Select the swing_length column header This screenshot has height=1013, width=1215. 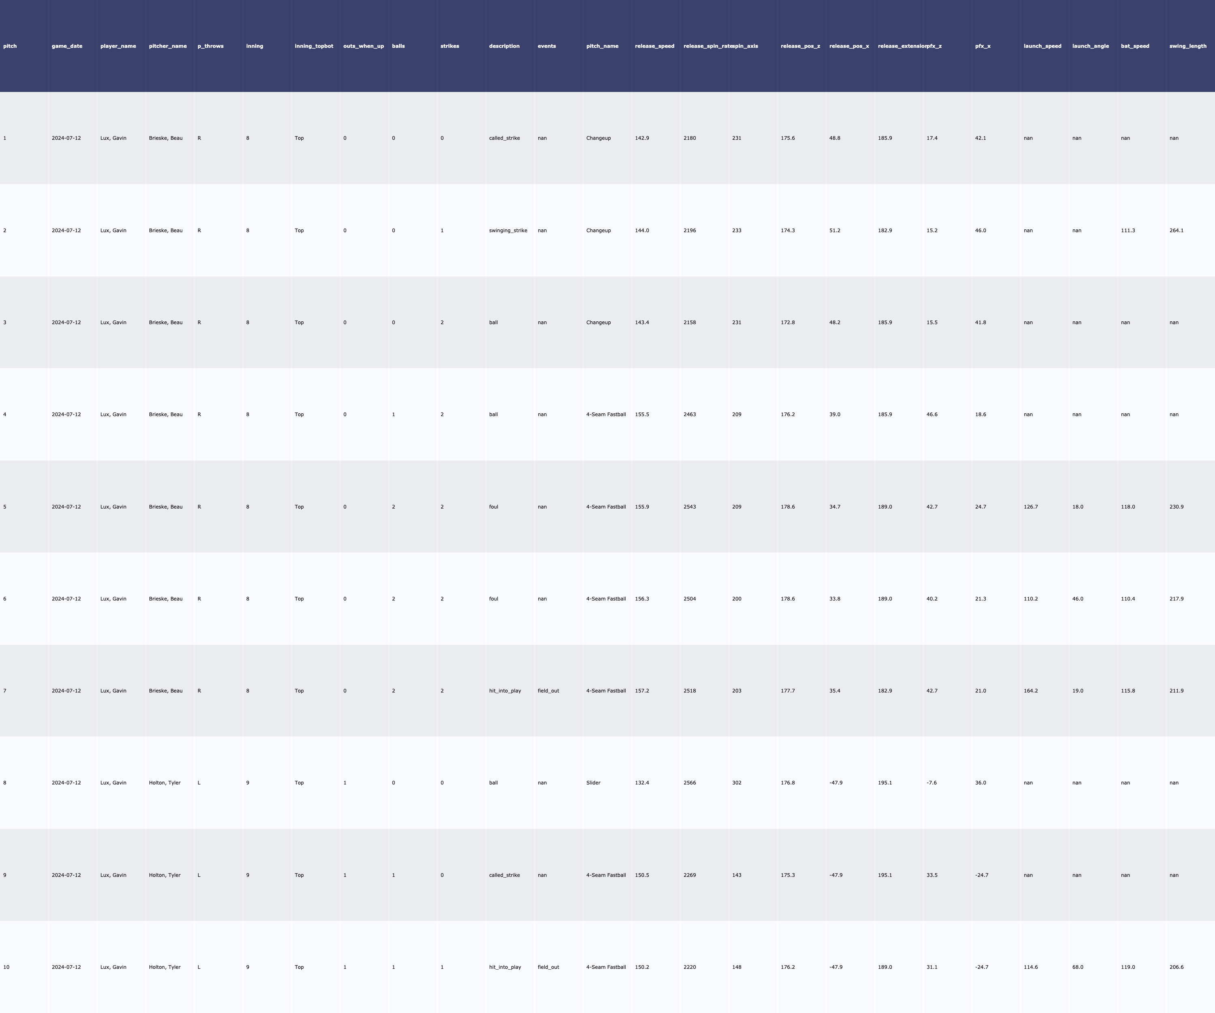pyautogui.click(x=1187, y=46)
